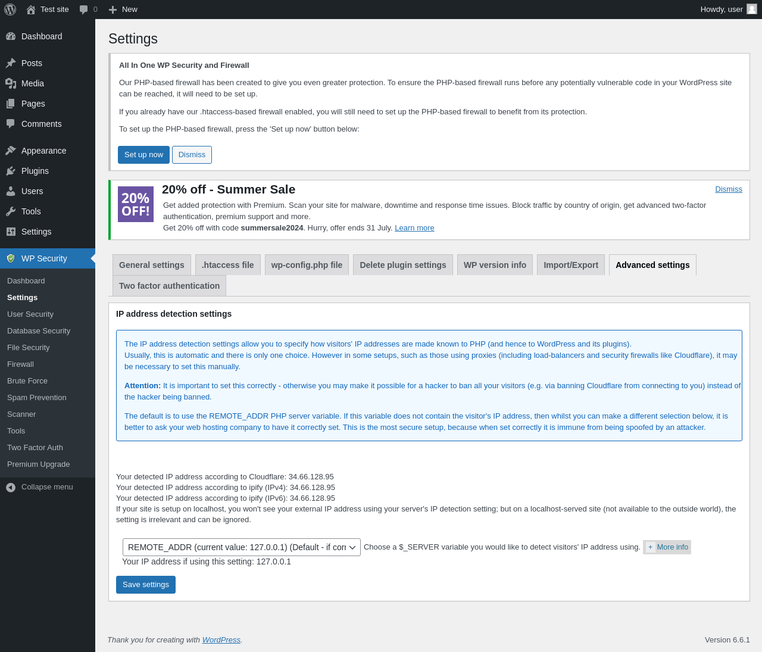Click the WordPress logo icon
Viewport: 762px width, 652px height.
tap(10, 10)
